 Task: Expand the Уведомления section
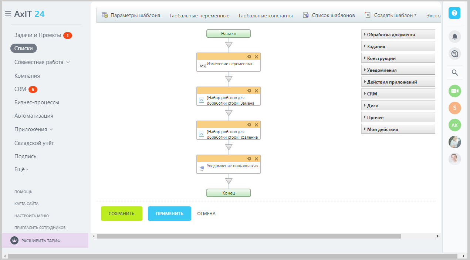(x=398, y=70)
